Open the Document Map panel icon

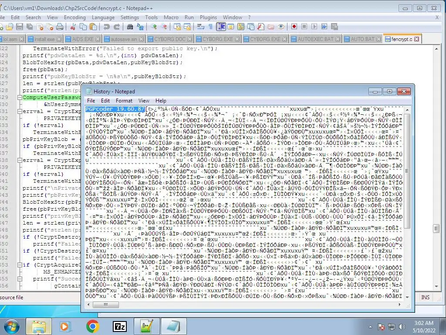[x=240, y=27]
